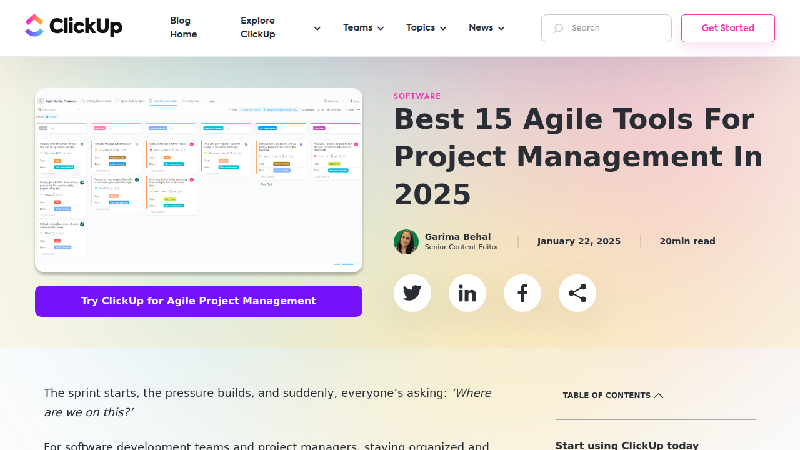Click Garima Behal's author avatar
Viewport: 800px width, 450px height.
[x=406, y=242]
